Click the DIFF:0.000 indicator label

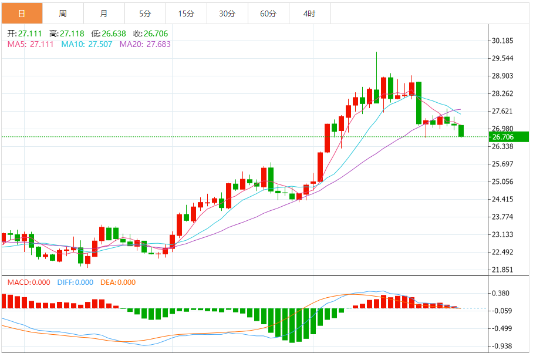pyautogui.click(x=76, y=283)
